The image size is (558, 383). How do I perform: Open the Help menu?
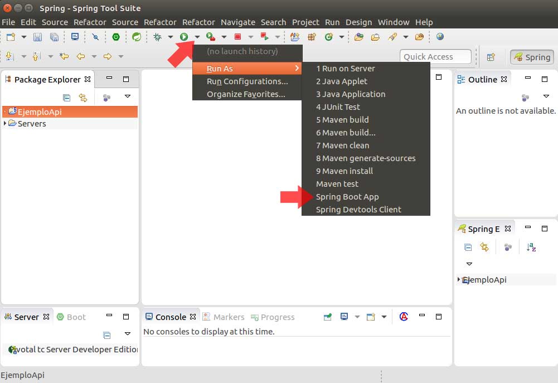[x=424, y=22]
